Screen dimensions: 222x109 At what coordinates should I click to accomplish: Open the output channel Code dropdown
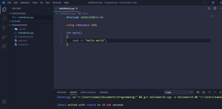179,92
